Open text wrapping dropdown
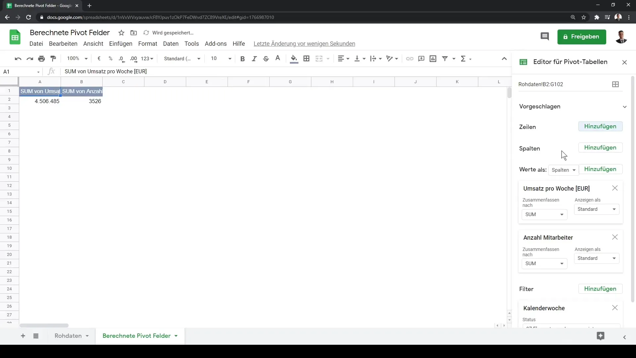 click(x=376, y=59)
